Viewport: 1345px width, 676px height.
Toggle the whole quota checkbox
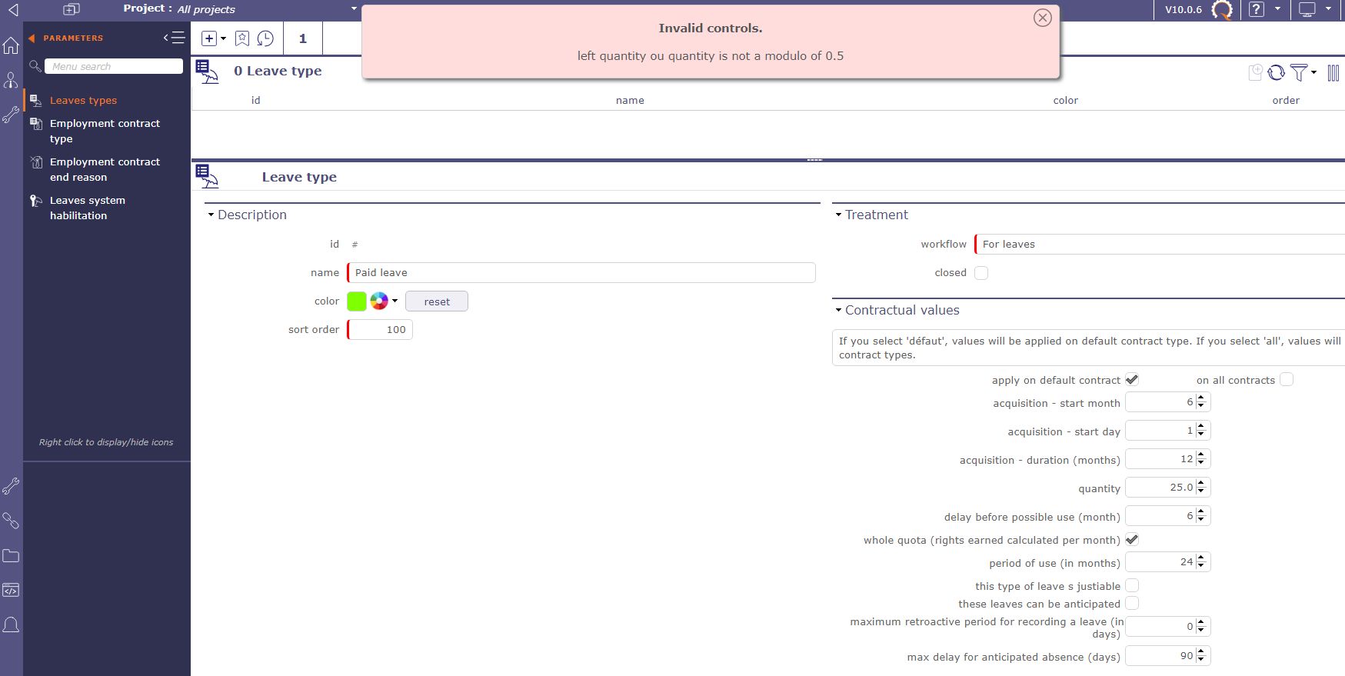(x=1132, y=539)
